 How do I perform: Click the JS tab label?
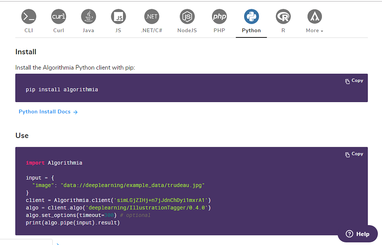point(118,31)
